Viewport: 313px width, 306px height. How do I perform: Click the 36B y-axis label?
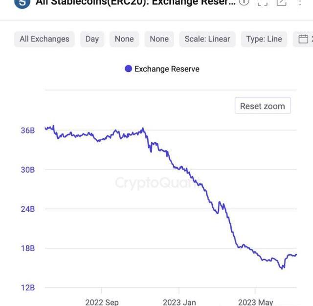28,131
